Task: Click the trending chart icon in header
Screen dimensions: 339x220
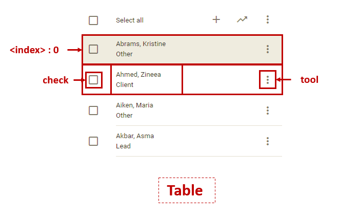Action: [x=242, y=20]
